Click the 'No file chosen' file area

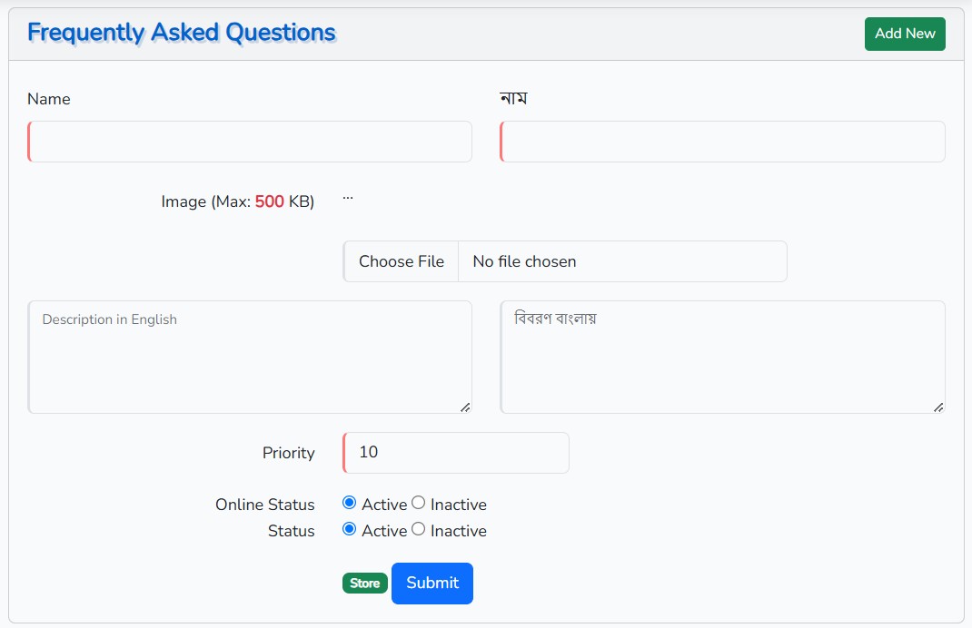pos(621,261)
